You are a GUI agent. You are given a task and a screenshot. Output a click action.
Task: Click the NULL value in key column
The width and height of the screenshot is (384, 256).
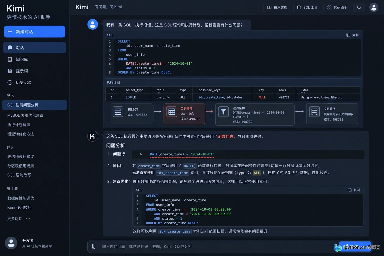[x=262, y=97]
